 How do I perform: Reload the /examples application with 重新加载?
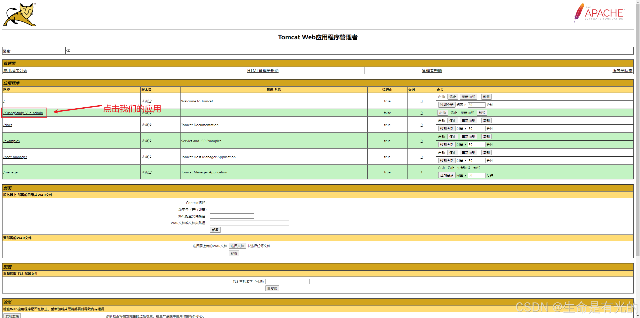coord(468,137)
